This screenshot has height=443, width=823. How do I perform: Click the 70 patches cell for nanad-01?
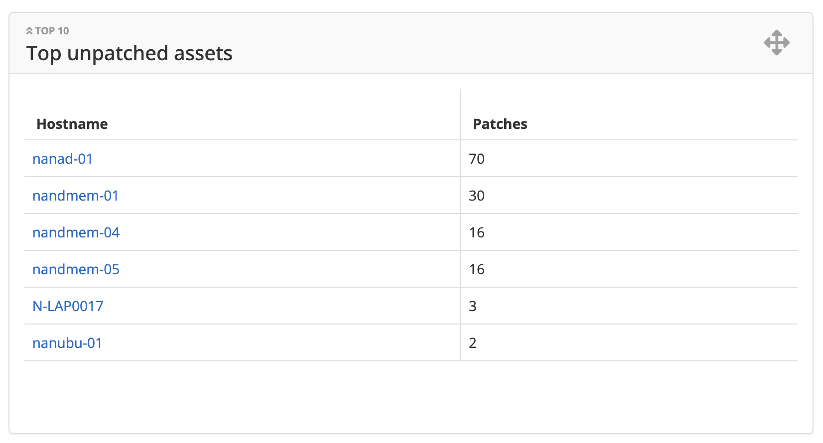pyautogui.click(x=477, y=159)
